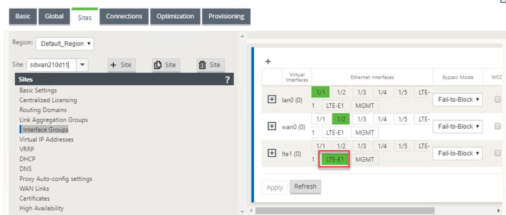The height and width of the screenshot is (215, 506).
Task: Click the wan0 (0) virtual interface label
Action: [x=293, y=127]
